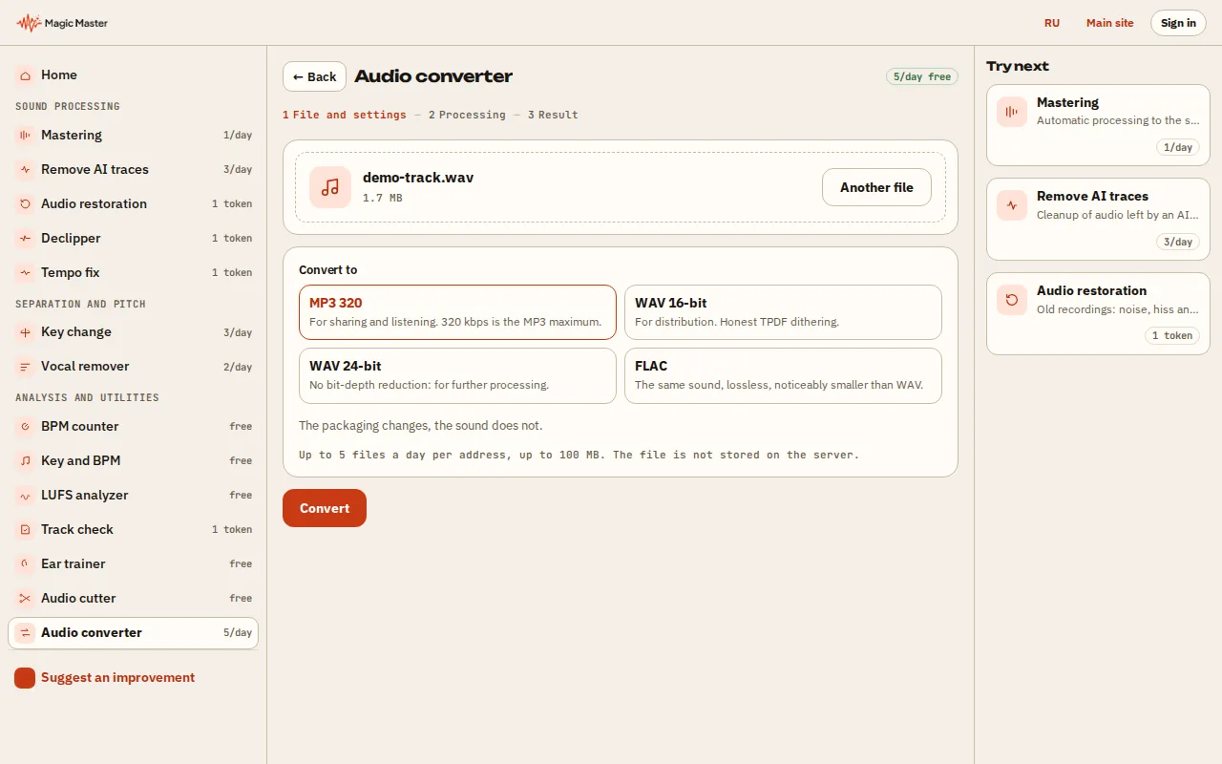
Task: Click the Sign in button
Action: pyautogui.click(x=1178, y=23)
